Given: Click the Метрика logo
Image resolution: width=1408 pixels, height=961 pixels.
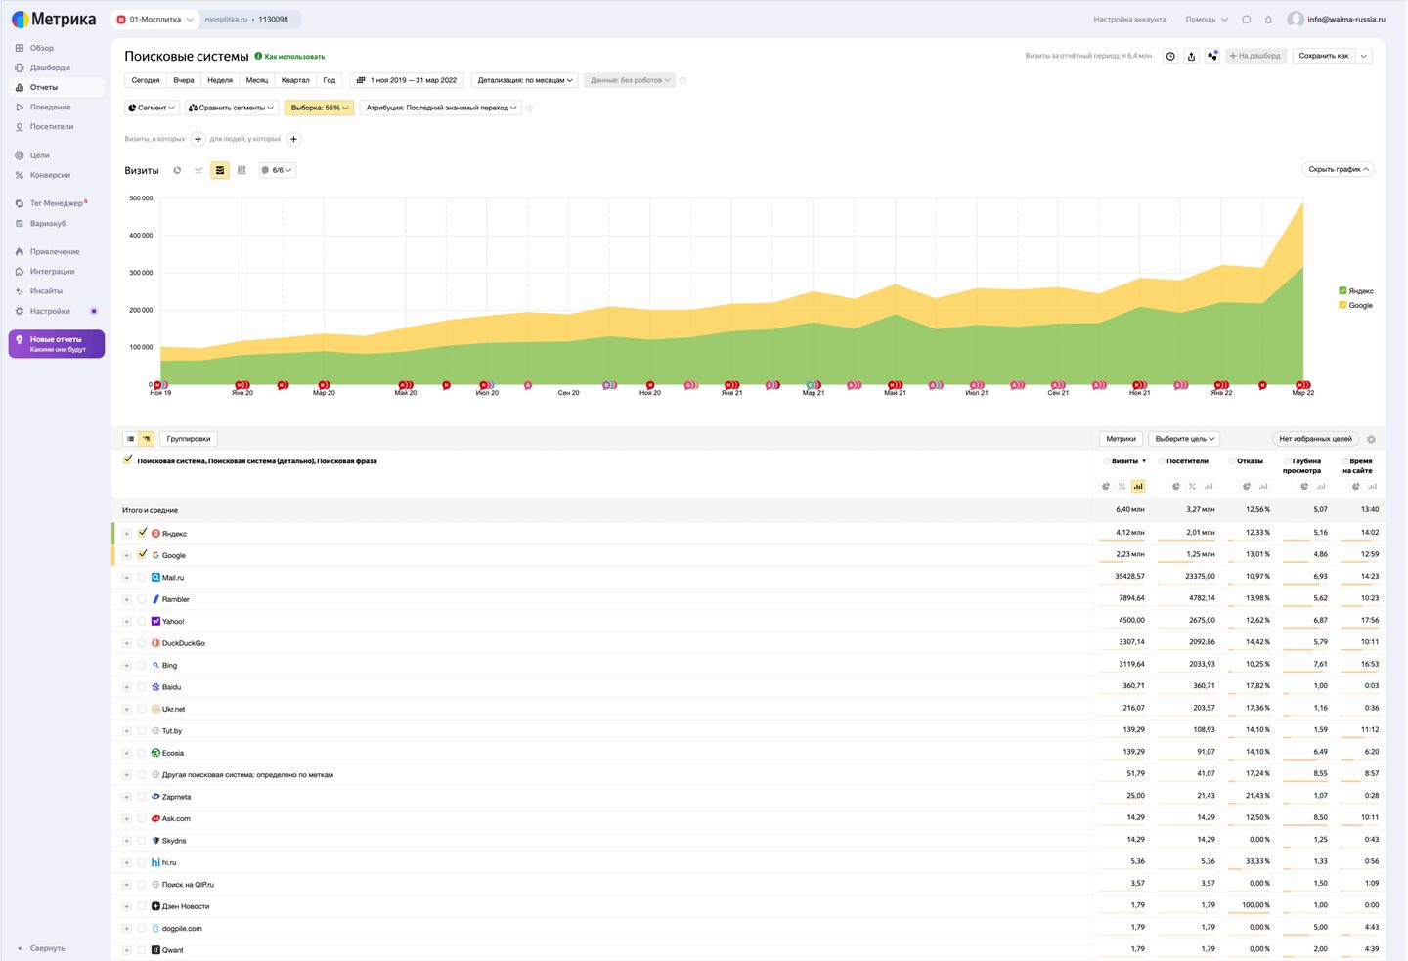Looking at the screenshot, I should click(x=54, y=20).
